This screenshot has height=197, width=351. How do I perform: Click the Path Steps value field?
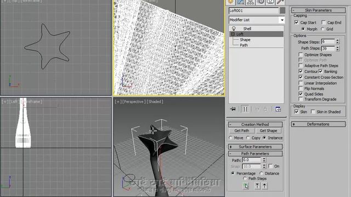(x=328, y=48)
